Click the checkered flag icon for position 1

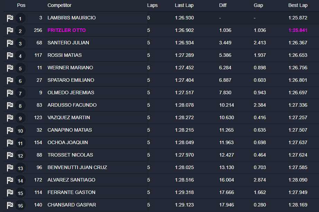click(x=10, y=18)
